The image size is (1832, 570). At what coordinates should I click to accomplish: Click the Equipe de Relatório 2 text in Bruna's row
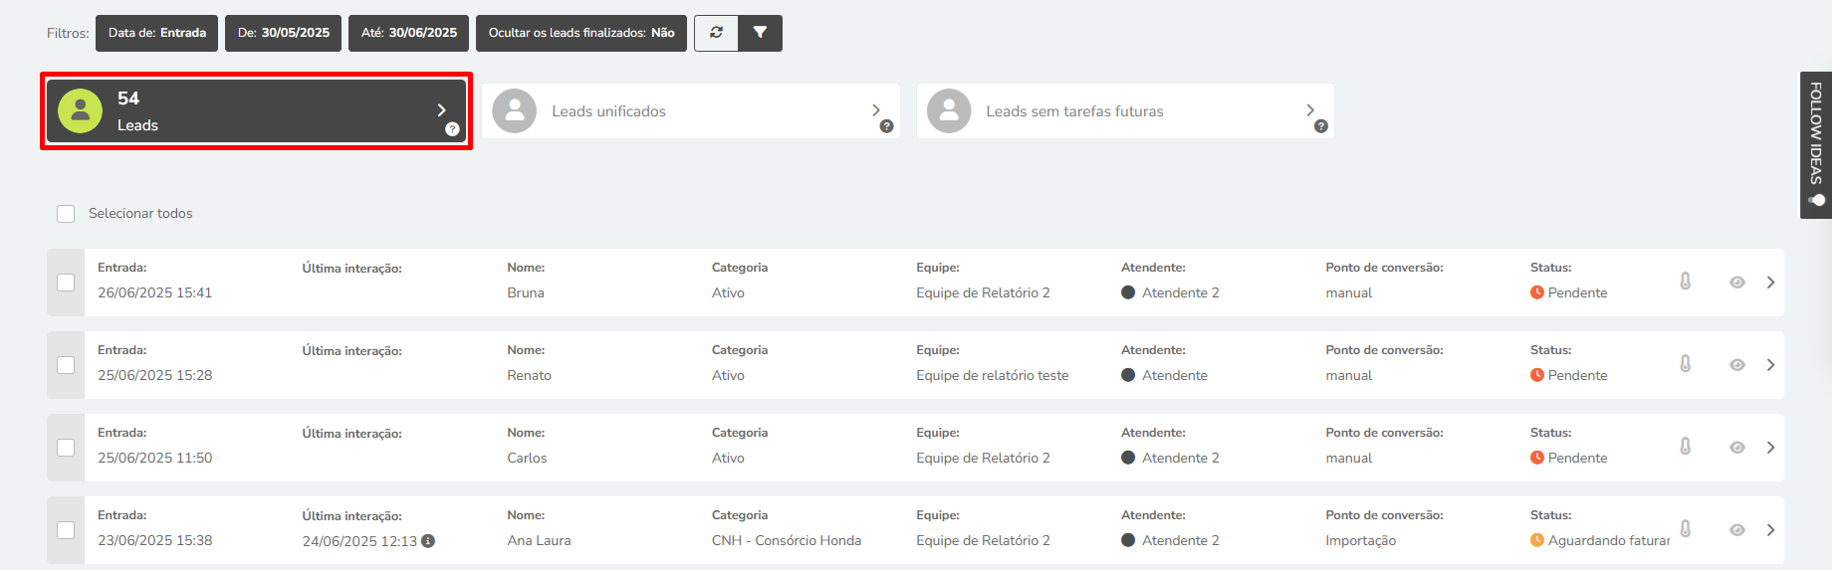(x=983, y=292)
